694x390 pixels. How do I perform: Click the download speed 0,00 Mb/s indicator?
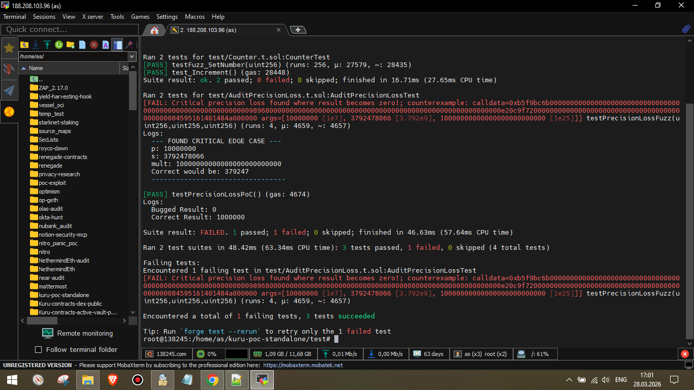(x=385, y=354)
